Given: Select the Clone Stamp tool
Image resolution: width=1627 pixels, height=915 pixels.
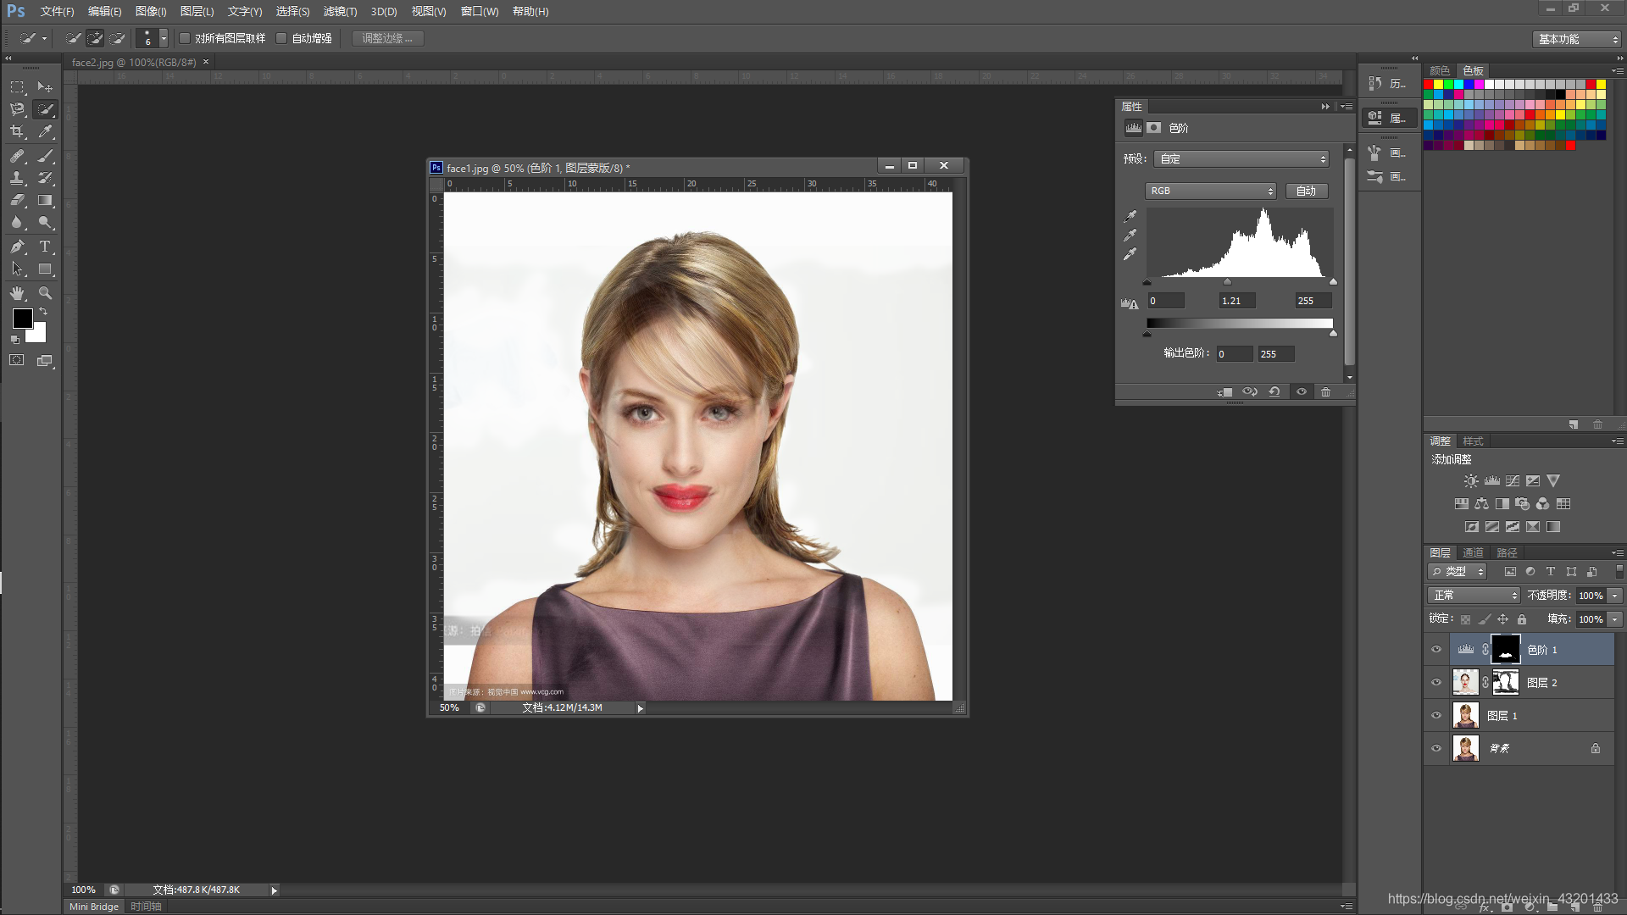Looking at the screenshot, I should tap(17, 178).
